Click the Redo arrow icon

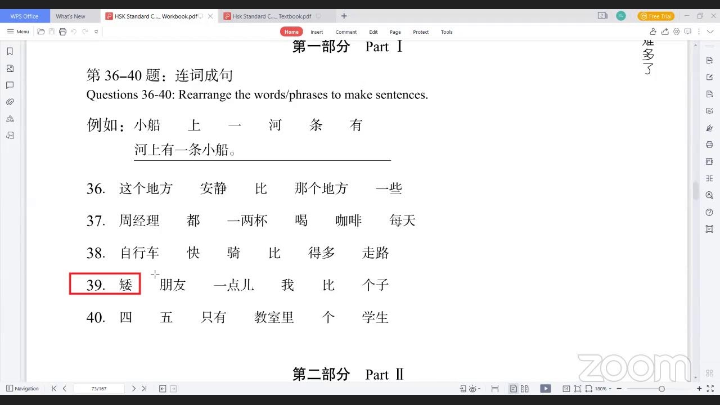(85, 31)
